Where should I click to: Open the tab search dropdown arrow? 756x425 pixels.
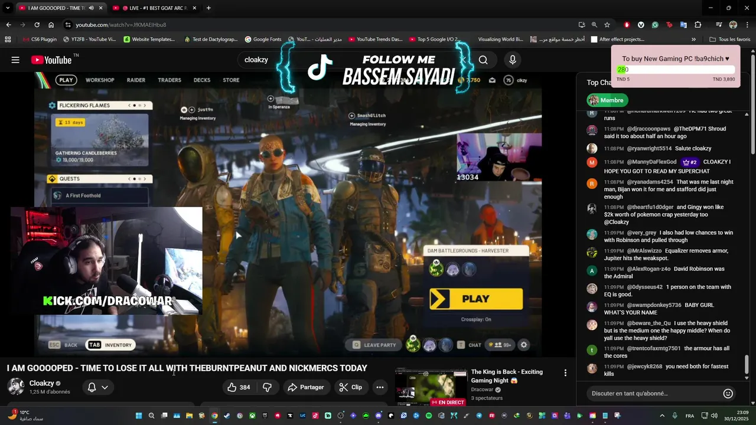[8, 8]
